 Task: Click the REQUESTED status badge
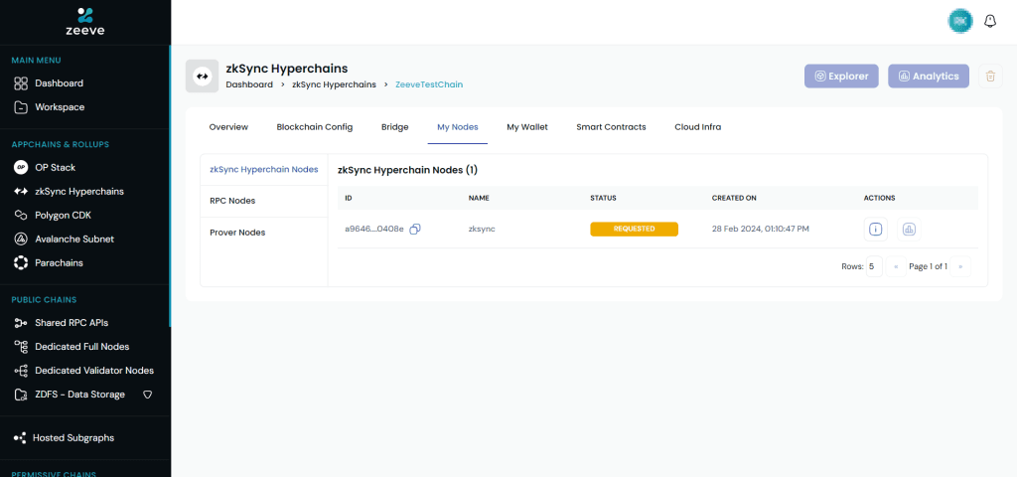[634, 230]
